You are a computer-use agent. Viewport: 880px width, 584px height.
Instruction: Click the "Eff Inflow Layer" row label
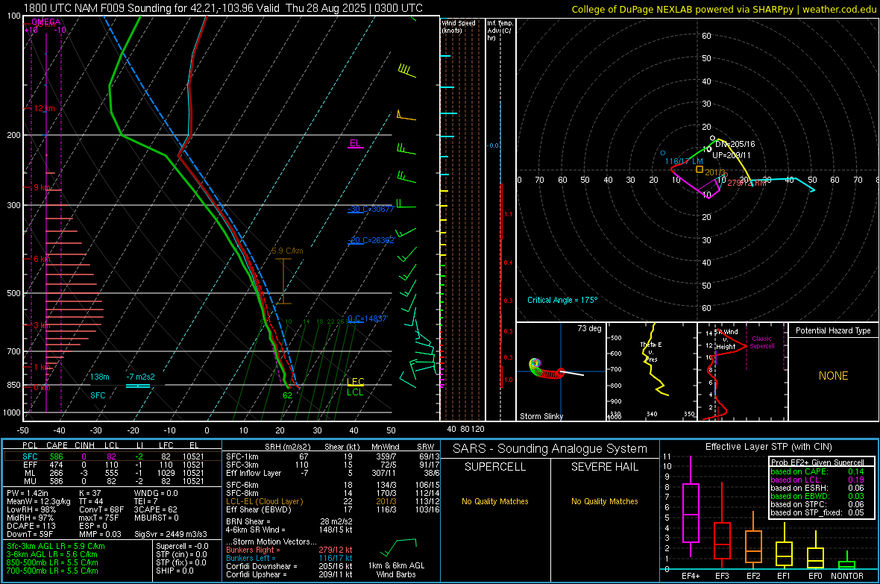click(254, 473)
